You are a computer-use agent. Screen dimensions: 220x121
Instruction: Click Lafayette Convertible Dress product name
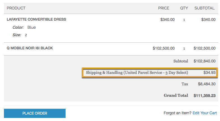pyautogui.click(x=36, y=20)
